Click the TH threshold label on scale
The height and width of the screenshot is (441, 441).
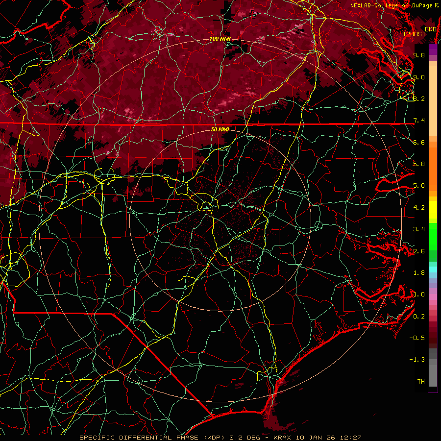click(x=421, y=381)
